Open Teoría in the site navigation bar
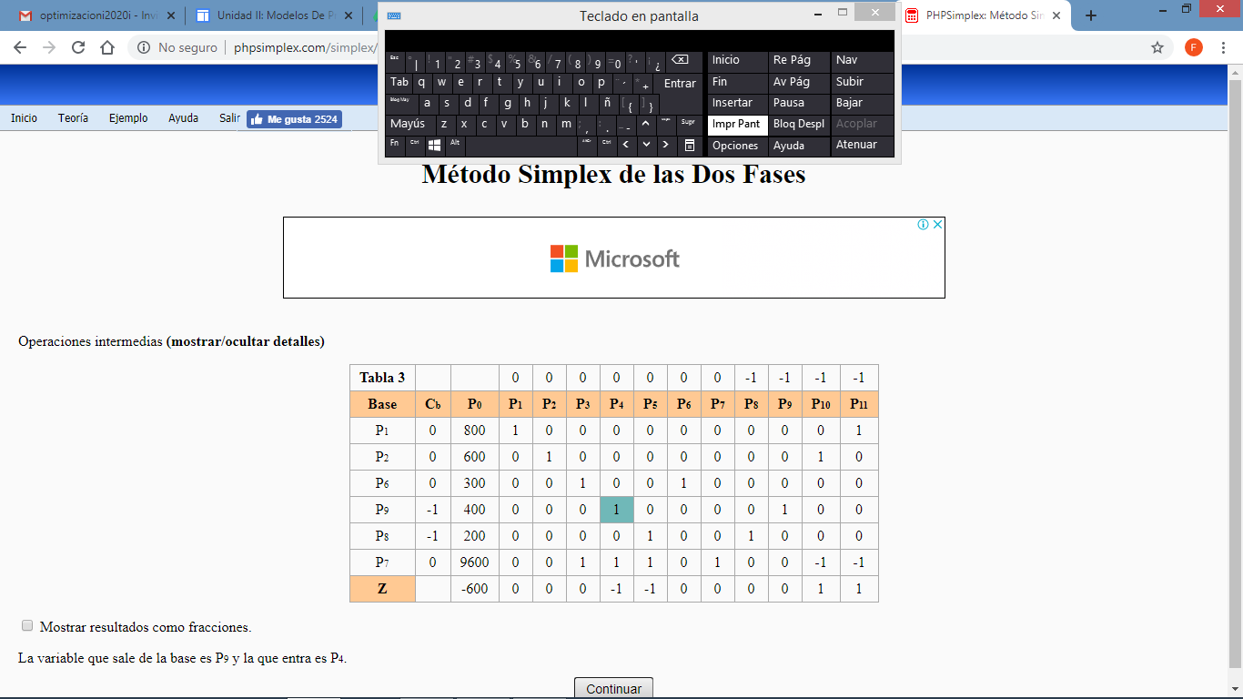This screenshot has height=699, width=1243. (73, 118)
